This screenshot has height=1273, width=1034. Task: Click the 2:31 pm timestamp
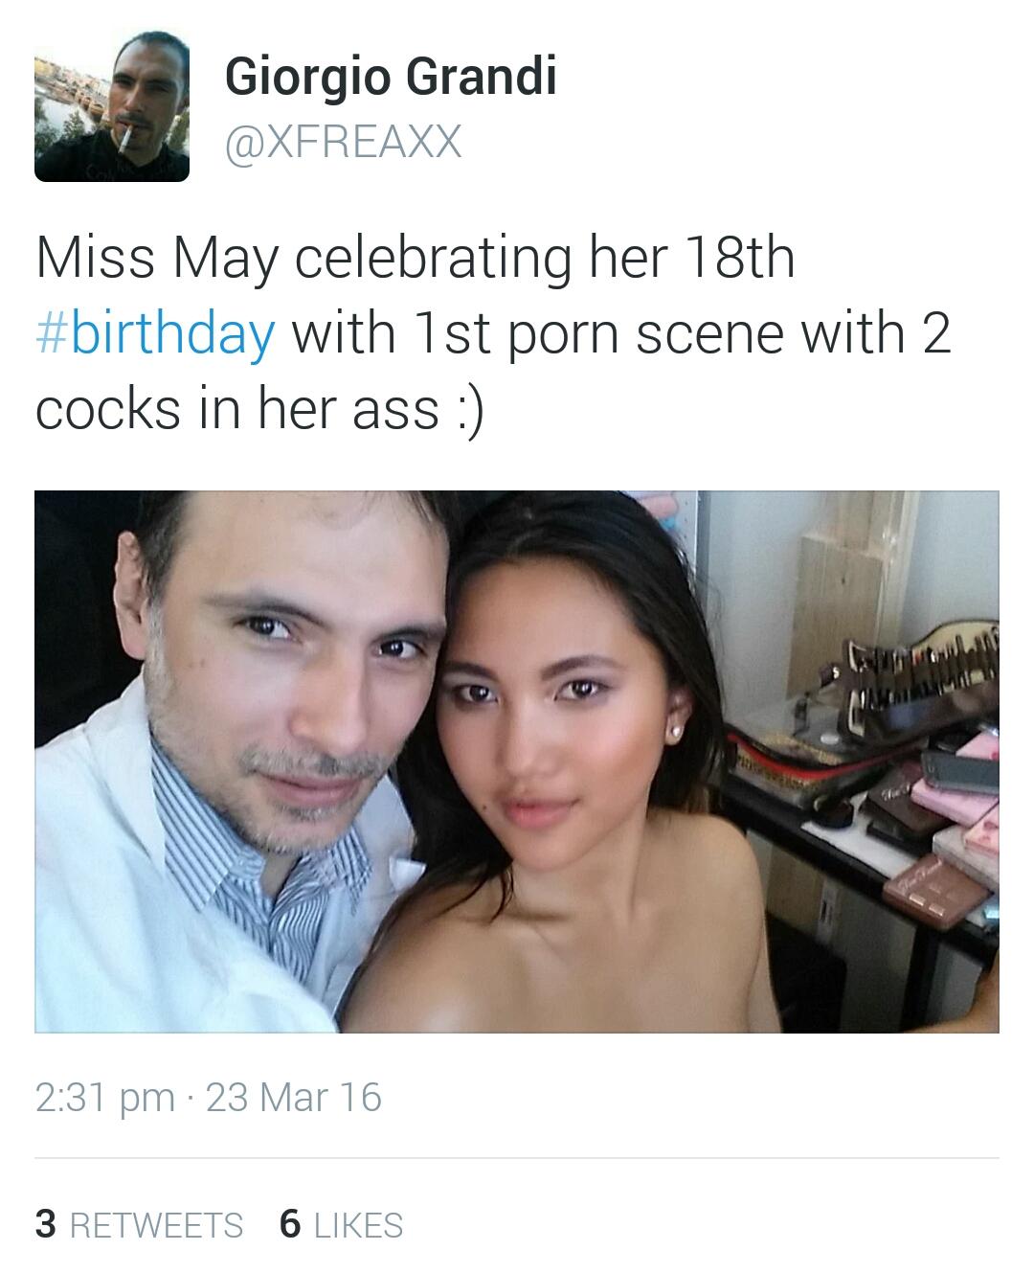[105, 1098]
